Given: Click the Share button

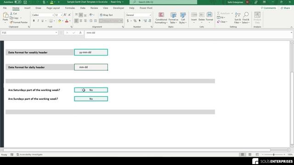Looking at the screenshot, I should pos(285,8).
